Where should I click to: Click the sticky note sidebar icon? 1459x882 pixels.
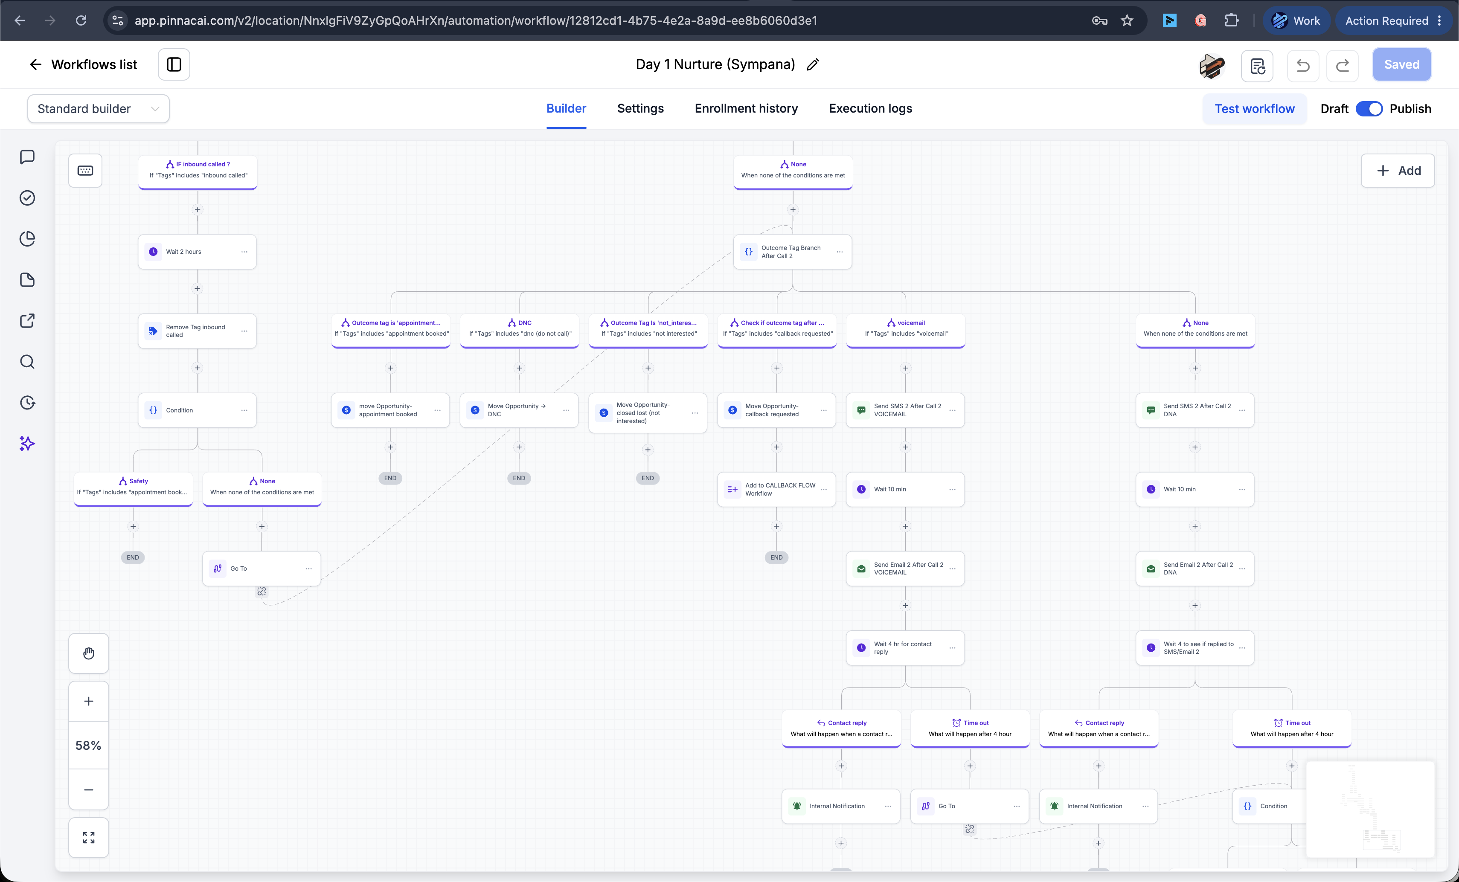pyautogui.click(x=27, y=280)
